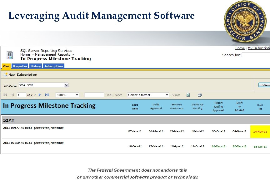Click the 07-Jan-12 start date

click(x=135, y=131)
